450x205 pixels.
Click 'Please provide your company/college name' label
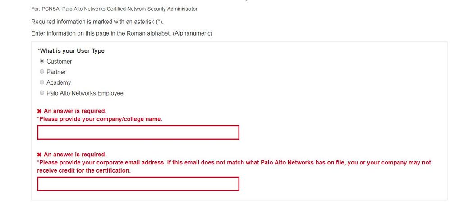[100, 119]
